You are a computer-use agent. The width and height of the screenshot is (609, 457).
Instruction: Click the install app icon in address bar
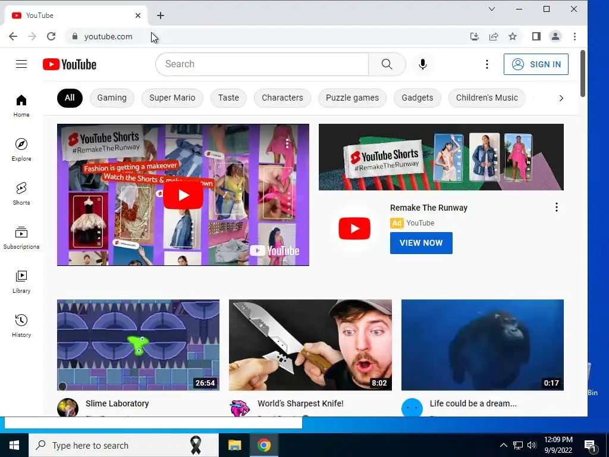click(x=474, y=36)
